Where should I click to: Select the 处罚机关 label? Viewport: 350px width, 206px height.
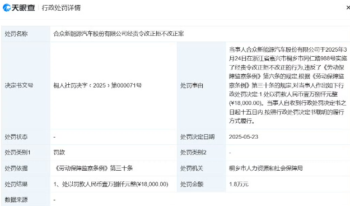pyautogui.click(x=192, y=168)
